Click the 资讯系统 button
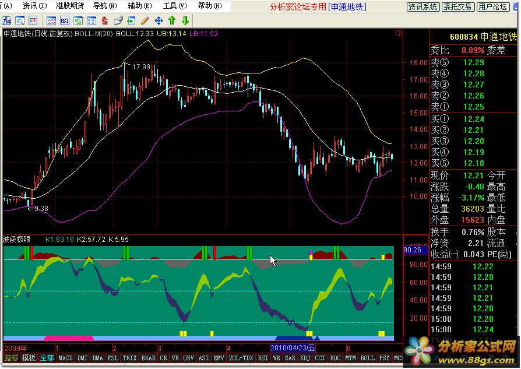The height and width of the screenshot is (369, 521). (x=423, y=6)
